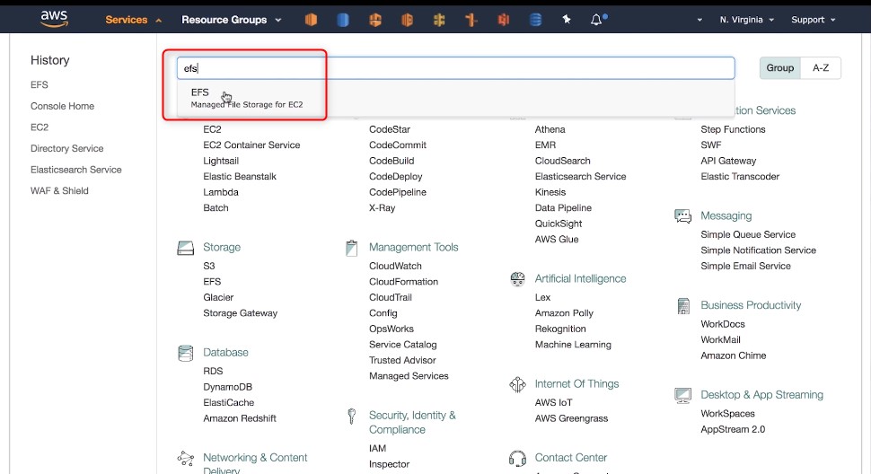The image size is (871, 474).
Task: Open Amazon Chime service
Action: point(734,355)
